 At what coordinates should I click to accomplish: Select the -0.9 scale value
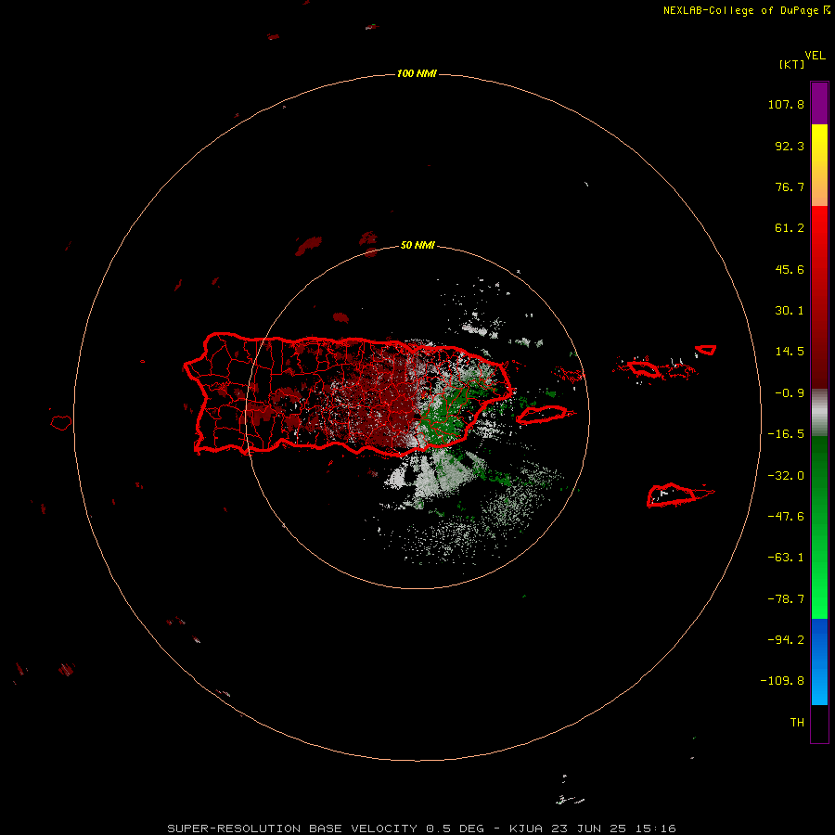pyautogui.click(x=790, y=393)
